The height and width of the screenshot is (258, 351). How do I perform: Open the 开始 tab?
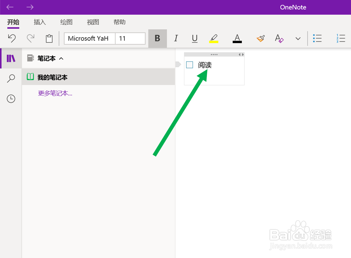click(13, 22)
